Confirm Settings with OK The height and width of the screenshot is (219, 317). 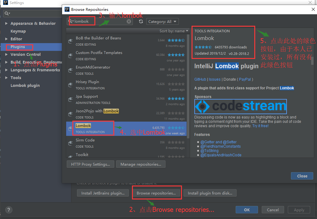tap(247, 210)
